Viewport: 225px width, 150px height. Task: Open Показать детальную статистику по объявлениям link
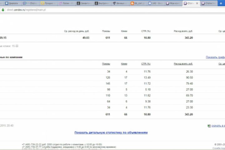tap(111, 132)
